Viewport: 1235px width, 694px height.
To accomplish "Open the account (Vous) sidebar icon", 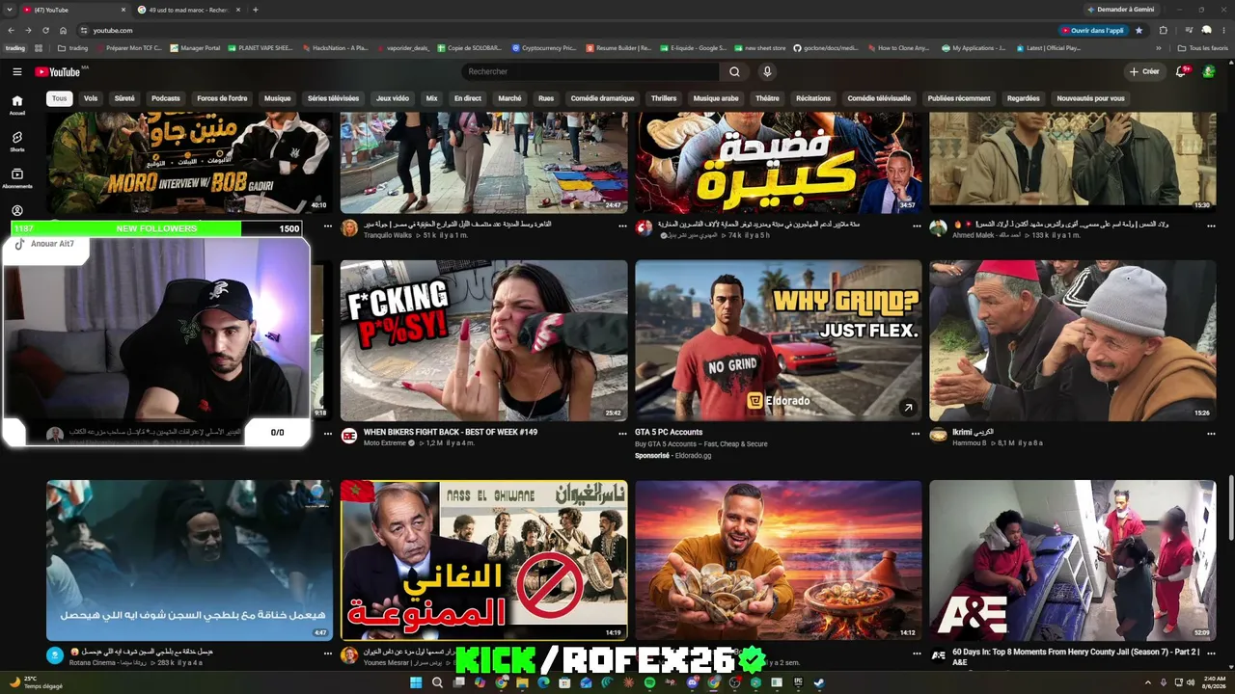I will pyautogui.click(x=17, y=211).
